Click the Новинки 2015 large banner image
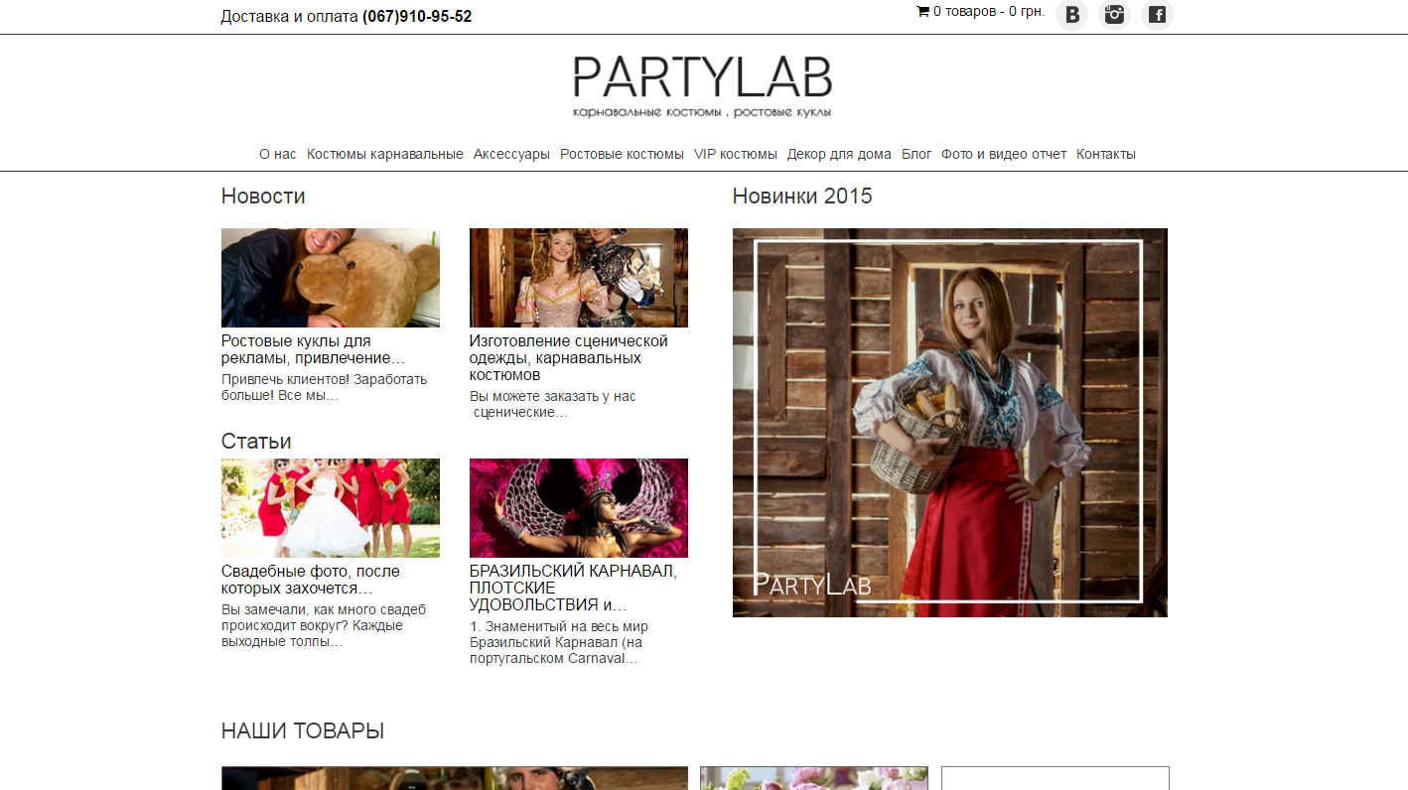 click(x=950, y=423)
